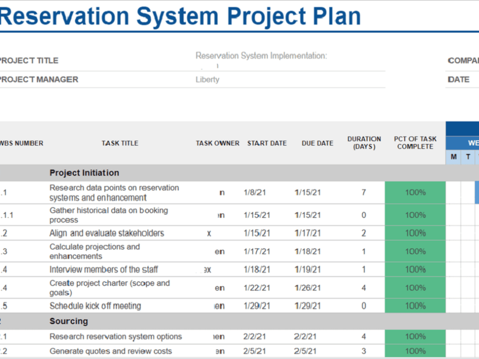Select the M weekday column header
This screenshot has width=479, height=359.
click(x=453, y=157)
